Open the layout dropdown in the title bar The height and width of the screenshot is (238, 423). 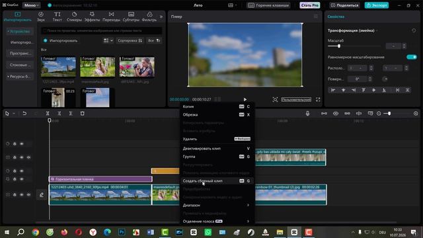[232, 5]
